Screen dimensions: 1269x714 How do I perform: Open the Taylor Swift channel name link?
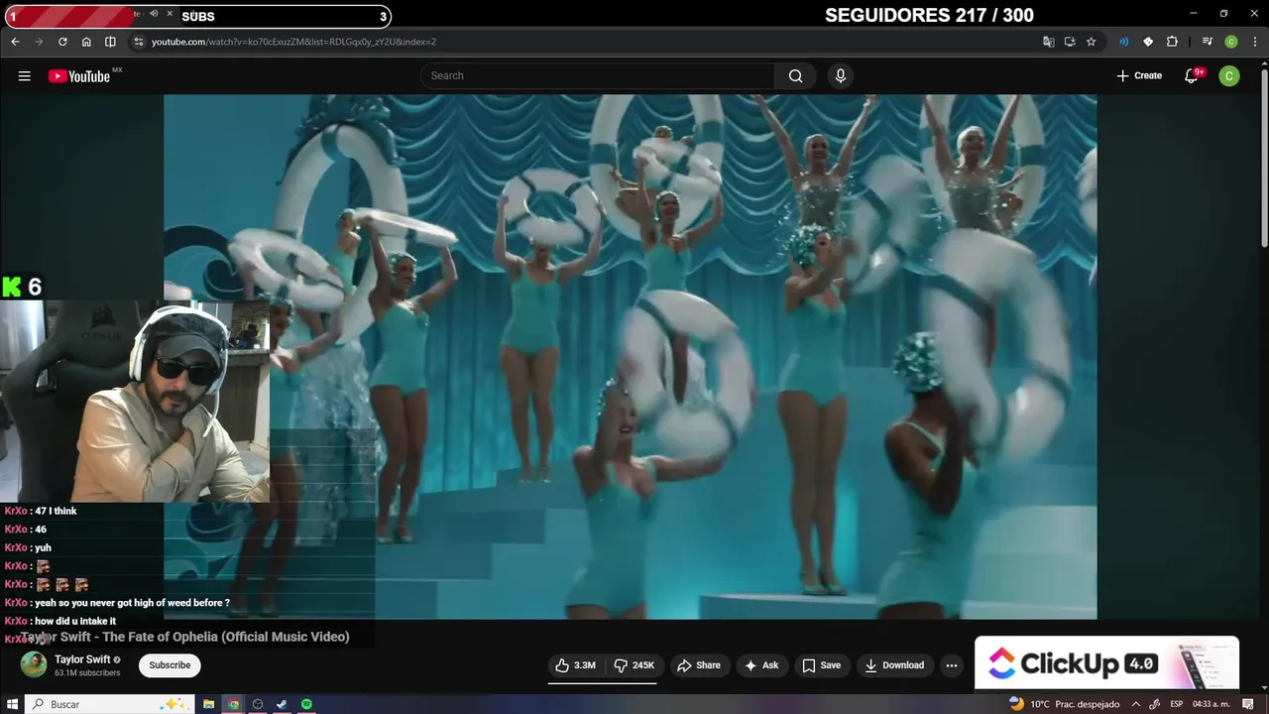pos(82,659)
